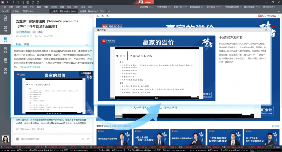Click the 24小时焦点会议 tag
Image resolution: width=282 pixels, height=152 pixels.
pos(23,32)
